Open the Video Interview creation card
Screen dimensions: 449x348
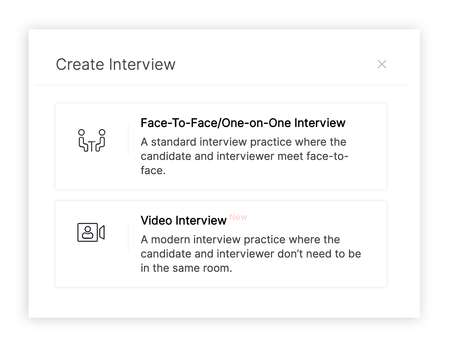point(221,244)
